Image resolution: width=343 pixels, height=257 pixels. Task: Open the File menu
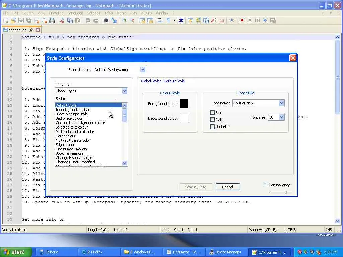click(x=6, y=13)
